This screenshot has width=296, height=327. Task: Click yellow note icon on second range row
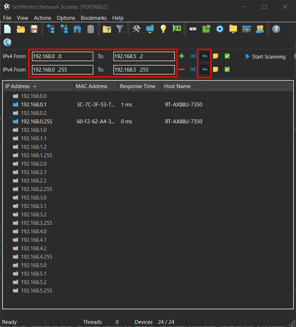pyautogui.click(x=216, y=69)
